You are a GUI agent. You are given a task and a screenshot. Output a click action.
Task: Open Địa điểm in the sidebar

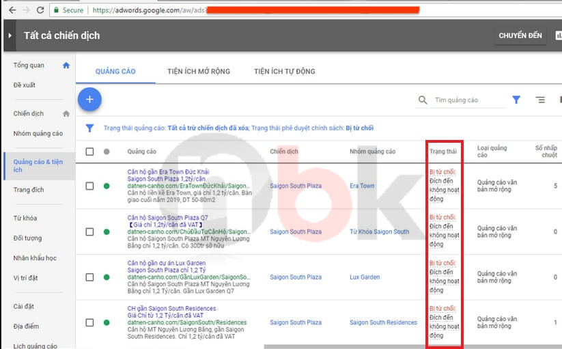(x=26, y=326)
